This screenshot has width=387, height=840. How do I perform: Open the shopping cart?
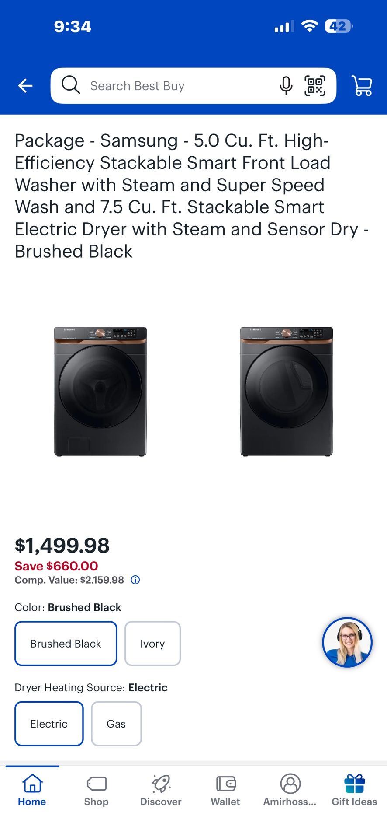pyautogui.click(x=361, y=85)
